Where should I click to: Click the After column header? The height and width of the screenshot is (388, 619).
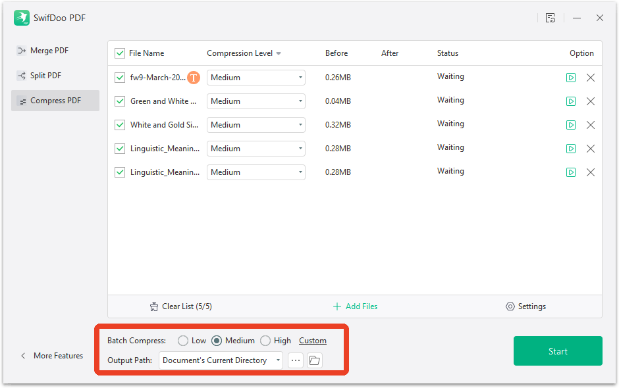click(390, 53)
